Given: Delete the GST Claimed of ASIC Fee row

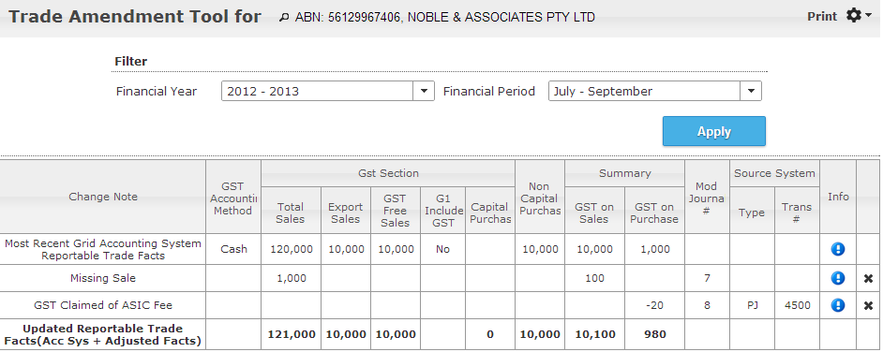Looking at the screenshot, I should (x=868, y=306).
